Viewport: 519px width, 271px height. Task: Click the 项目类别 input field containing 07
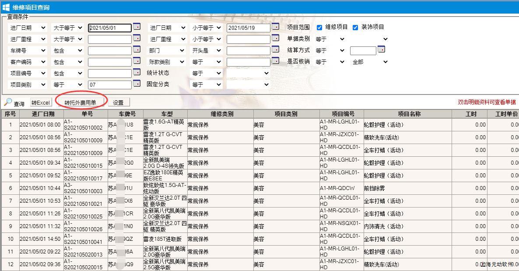(x=109, y=84)
